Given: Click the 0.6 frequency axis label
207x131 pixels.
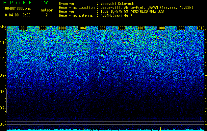Looking at the screenshot, I should coord(3,124).
